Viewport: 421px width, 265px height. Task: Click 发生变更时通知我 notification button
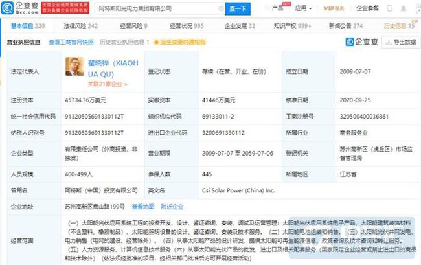click(x=180, y=42)
